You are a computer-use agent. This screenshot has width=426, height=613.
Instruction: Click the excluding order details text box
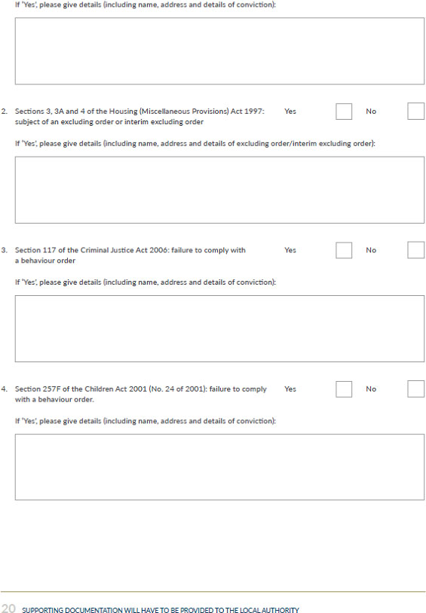coord(219,190)
